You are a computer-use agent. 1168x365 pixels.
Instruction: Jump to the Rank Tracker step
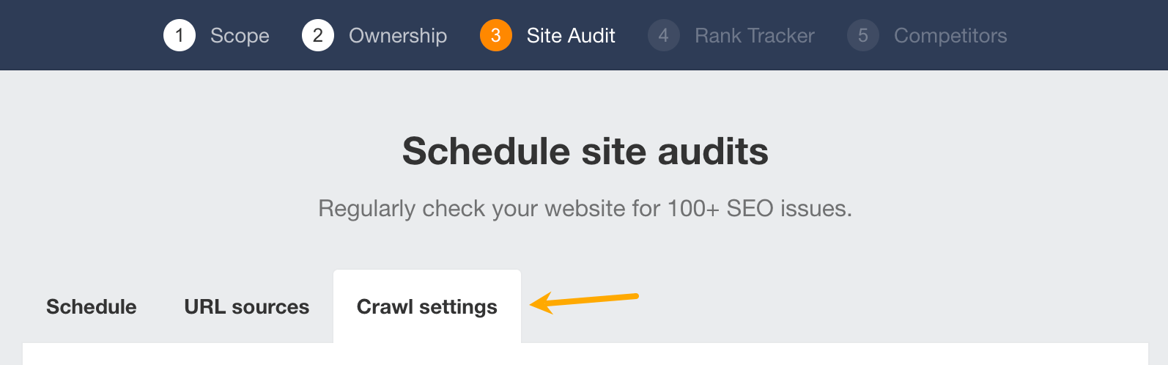pos(755,35)
